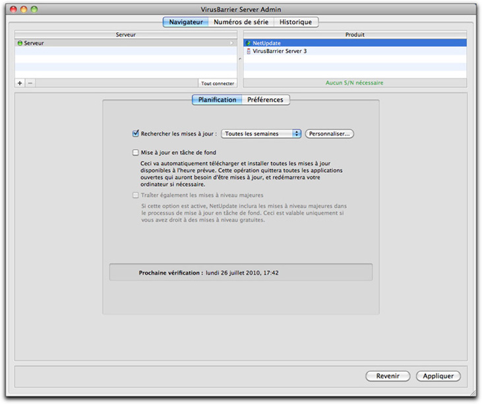Remove server with the minus button

pyautogui.click(x=30, y=83)
